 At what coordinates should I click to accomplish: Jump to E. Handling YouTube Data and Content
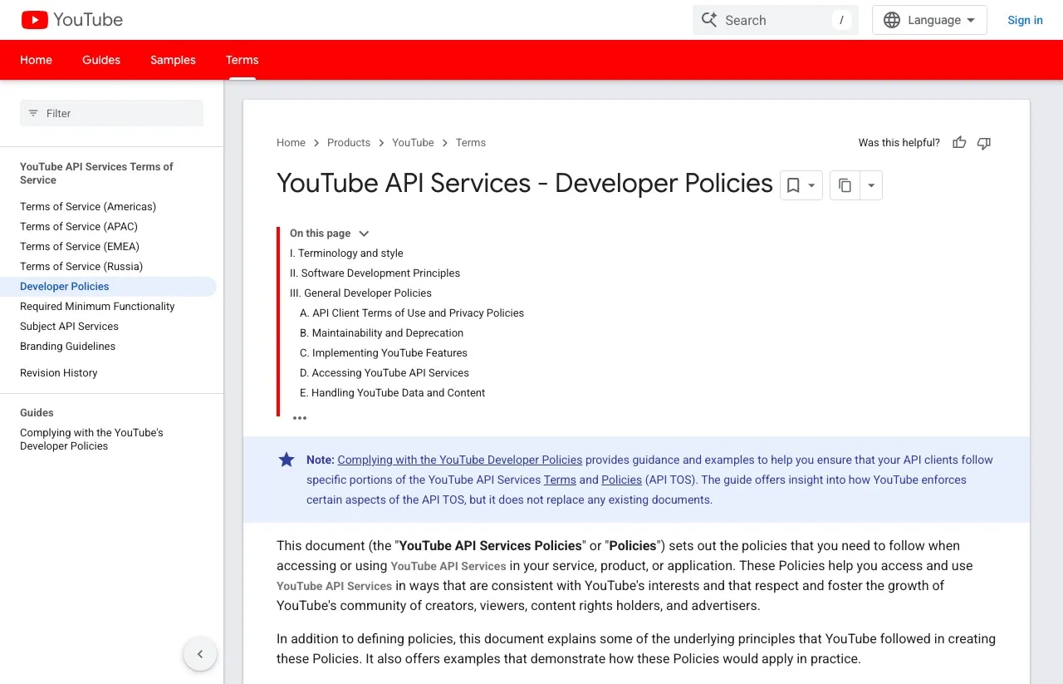tap(392, 393)
